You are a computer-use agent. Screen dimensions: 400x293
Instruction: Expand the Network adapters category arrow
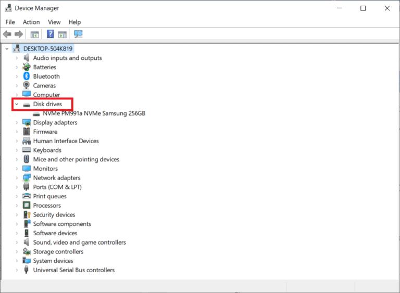coord(17,178)
